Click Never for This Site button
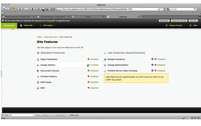201x126 pixels. tap(179, 21)
